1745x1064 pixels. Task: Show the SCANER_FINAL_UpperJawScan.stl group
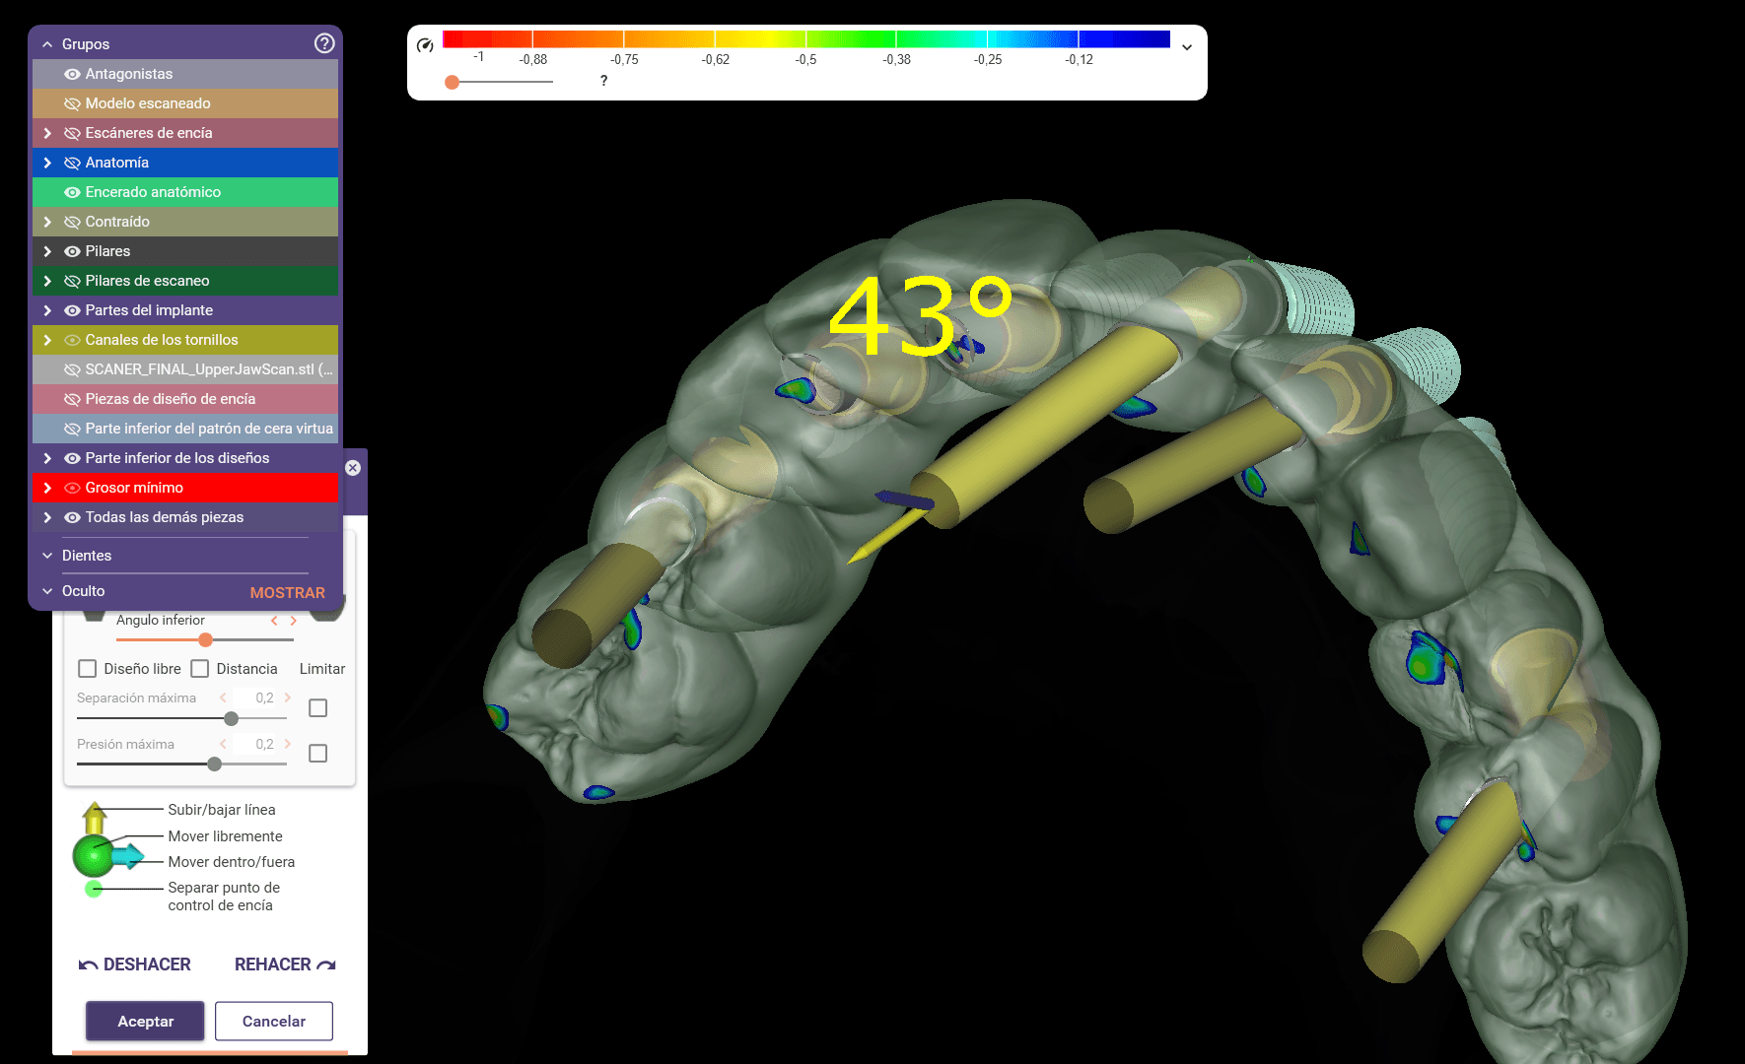point(72,369)
